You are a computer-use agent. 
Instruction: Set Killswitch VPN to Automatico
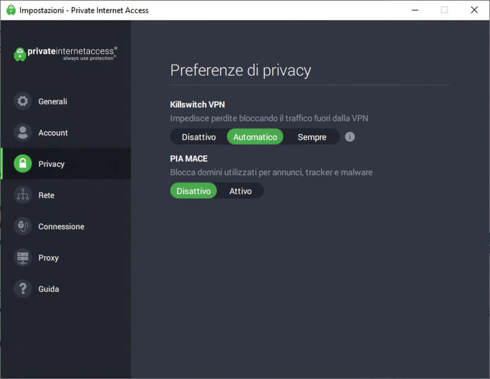point(255,137)
